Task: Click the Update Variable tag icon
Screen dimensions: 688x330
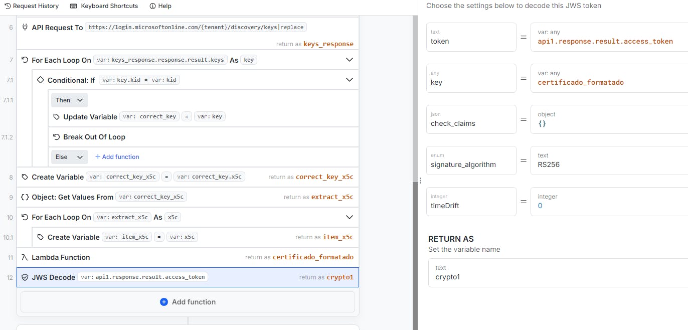Action: [57, 117]
